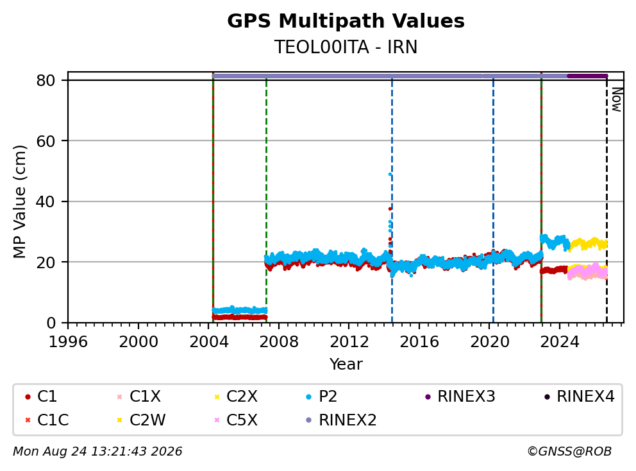This screenshot has height=471, width=636.
Task: Click the subtitle TEOL00ITA - IRN
Action: pyautogui.click(x=346, y=47)
